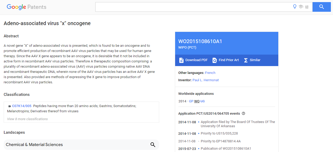Open classification C07K14/005
333x152 pixels.
click(22, 106)
